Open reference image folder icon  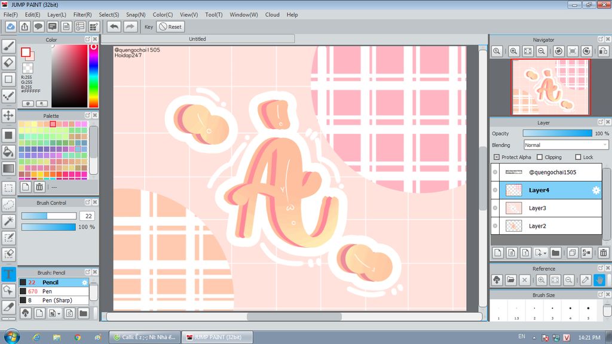point(510,279)
